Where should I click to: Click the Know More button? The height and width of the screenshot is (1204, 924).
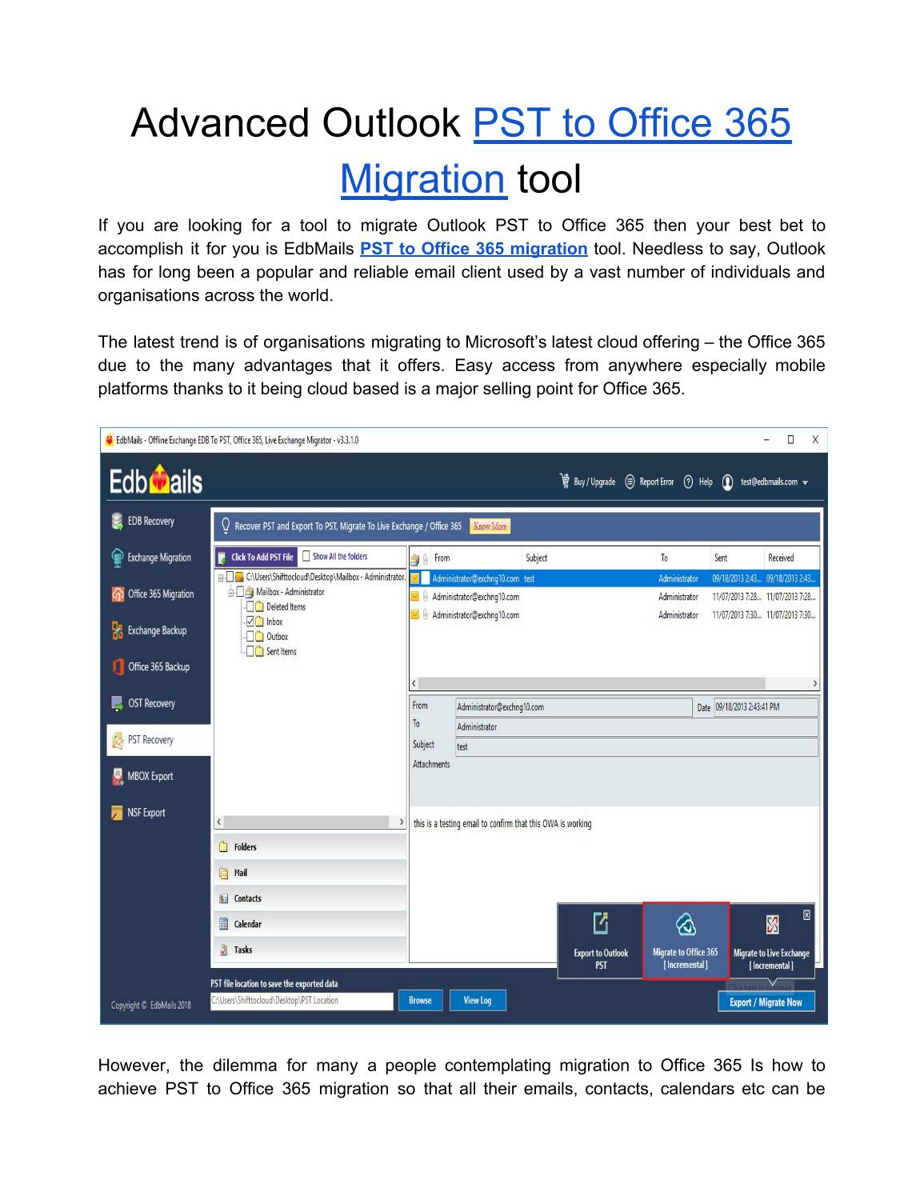(490, 526)
